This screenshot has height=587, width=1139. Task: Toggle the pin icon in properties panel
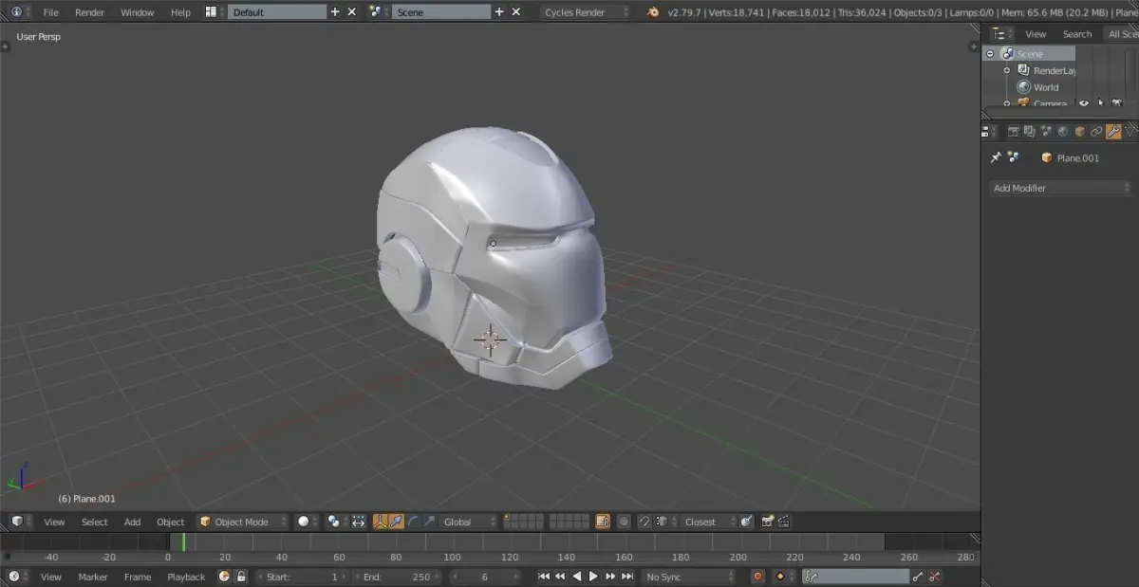pyautogui.click(x=996, y=157)
